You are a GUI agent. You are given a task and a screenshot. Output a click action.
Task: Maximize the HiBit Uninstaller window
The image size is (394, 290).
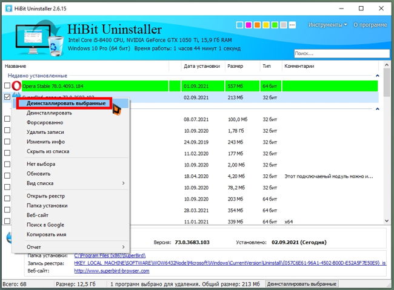pyautogui.click(x=361, y=8)
